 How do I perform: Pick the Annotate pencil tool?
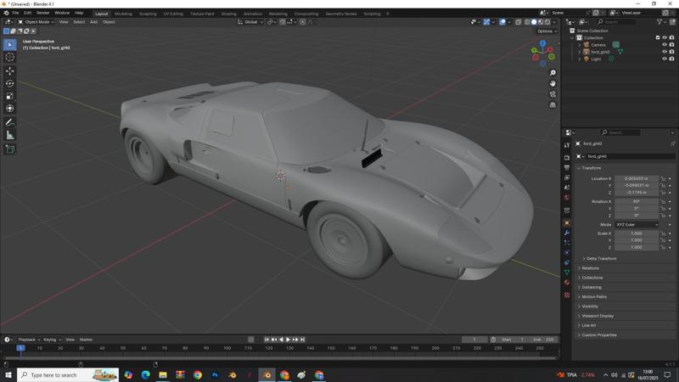pyautogui.click(x=9, y=122)
